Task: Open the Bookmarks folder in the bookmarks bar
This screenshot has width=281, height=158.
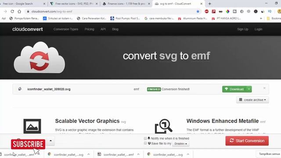Action: pyautogui.click(x=274, y=18)
